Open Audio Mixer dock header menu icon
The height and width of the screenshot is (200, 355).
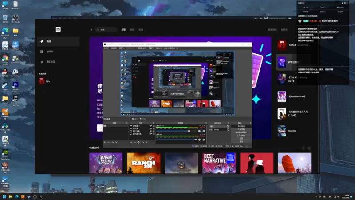206,123
